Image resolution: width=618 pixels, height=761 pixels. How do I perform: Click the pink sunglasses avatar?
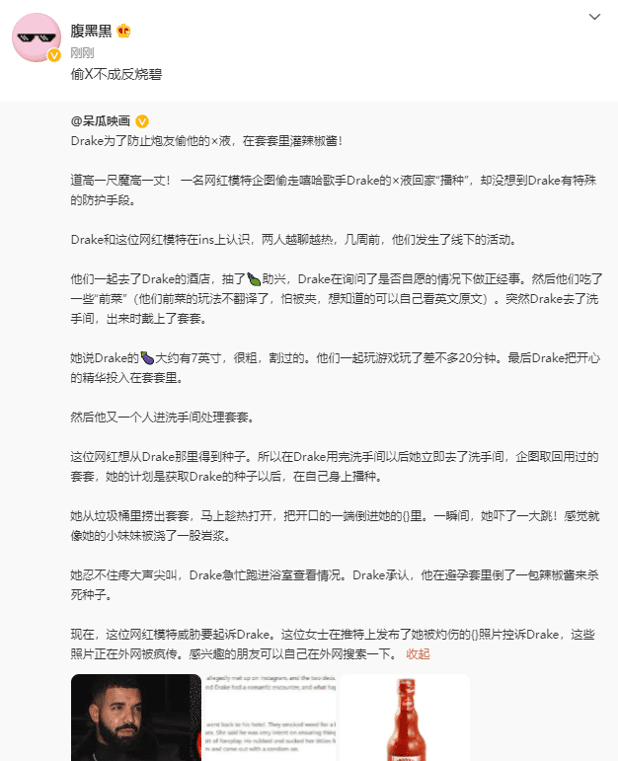click(x=37, y=38)
